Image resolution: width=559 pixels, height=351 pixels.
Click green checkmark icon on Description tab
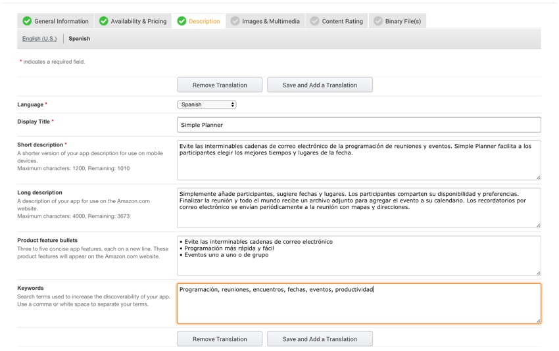pyautogui.click(x=182, y=21)
